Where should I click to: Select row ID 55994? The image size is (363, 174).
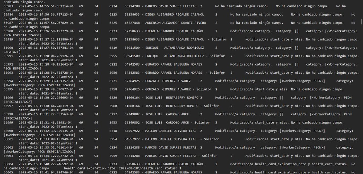tap(8, 81)
